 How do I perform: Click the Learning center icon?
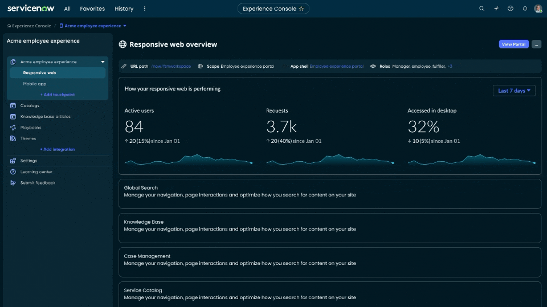point(13,171)
